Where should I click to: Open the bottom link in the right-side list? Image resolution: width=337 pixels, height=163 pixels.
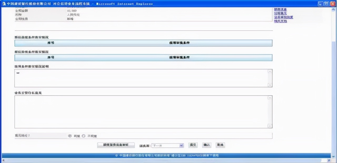pyautogui.click(x=280, y=21)
